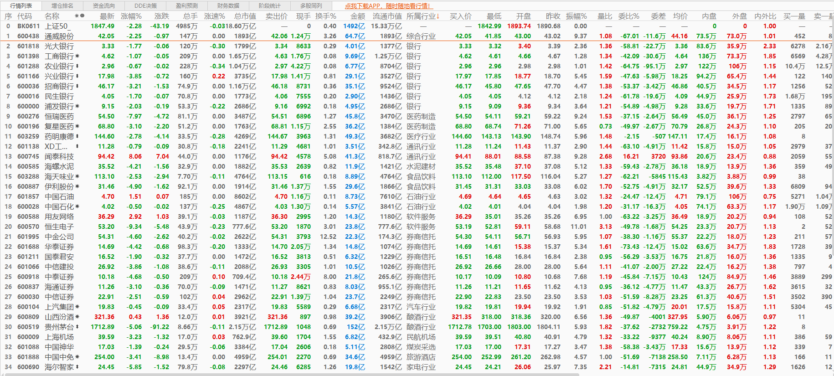834x376 pixels.
Task: Click the marker icon next to 山西汾酒
Action: pyautogui.click(x=77, y=317)
